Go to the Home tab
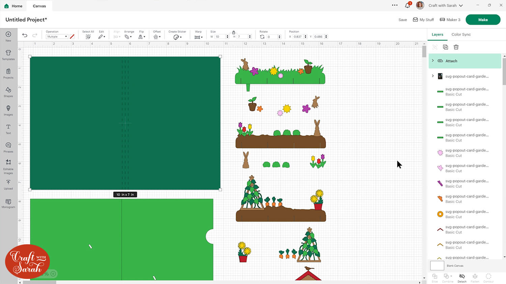The width and height of the screenshot is (506, 284). tap(13, 6)
